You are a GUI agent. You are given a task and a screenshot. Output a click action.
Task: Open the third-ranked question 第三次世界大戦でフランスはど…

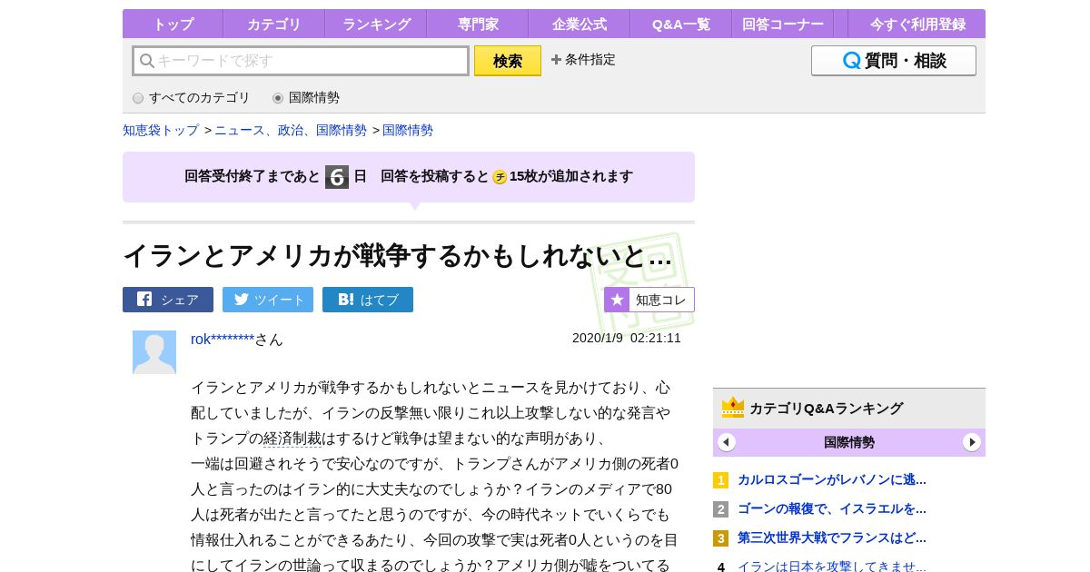tap(832, 537)
